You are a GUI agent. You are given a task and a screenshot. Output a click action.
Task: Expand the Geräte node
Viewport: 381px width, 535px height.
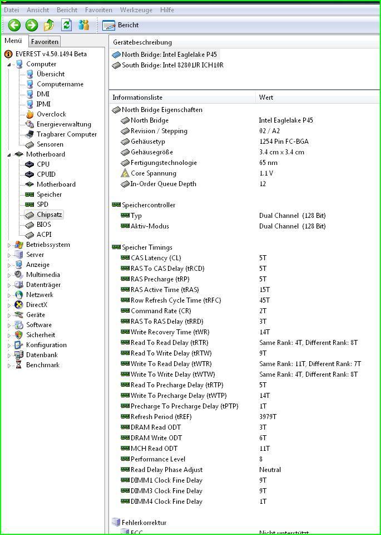click(9, 315)
